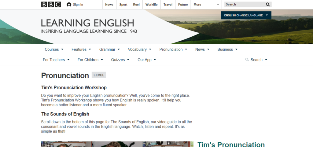Expand the More menu in BBC top bar
This screenshot has height=147, width=313.
(x=206, y=5)
